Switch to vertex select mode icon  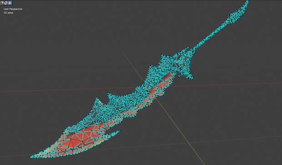click(x=2, y=3)
